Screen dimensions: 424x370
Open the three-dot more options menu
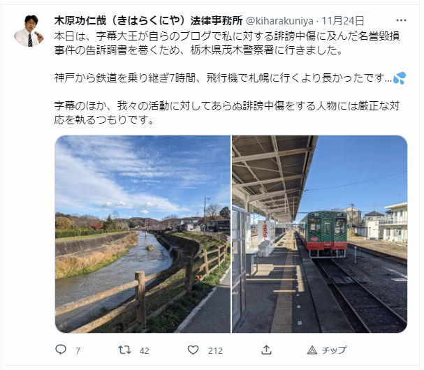[x=401, y=20]
